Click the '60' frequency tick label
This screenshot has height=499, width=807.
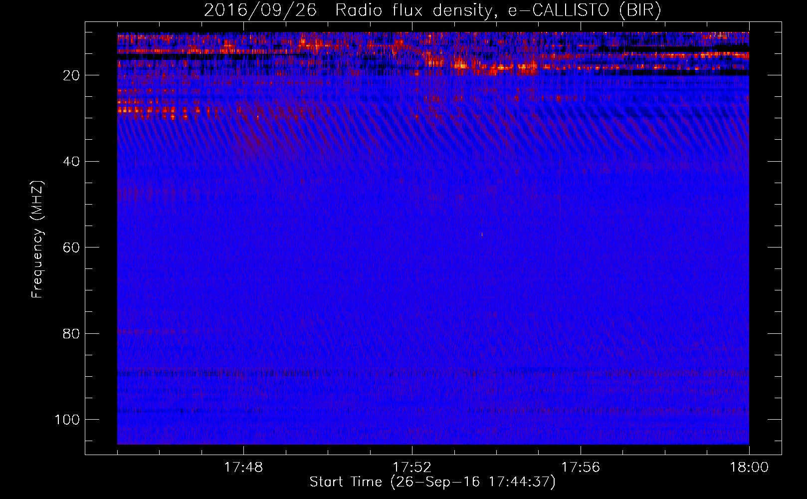(71, 248)
